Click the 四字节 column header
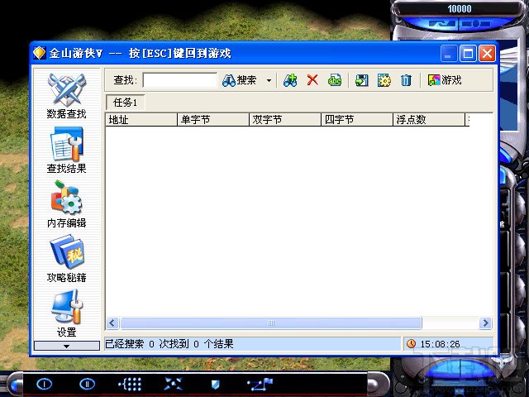 [x=357, y=119]
